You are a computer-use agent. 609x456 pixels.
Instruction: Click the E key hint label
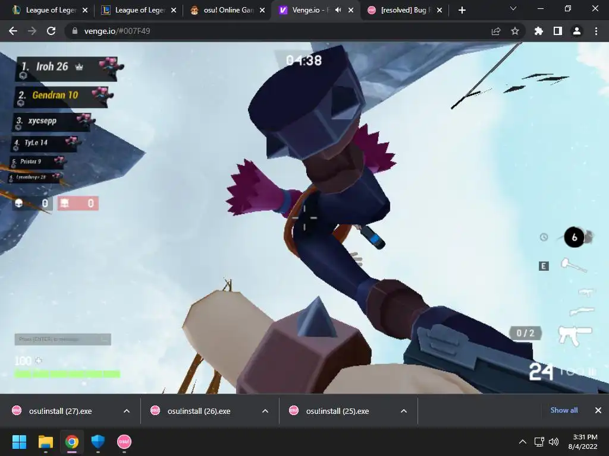(x=544, y=266)
